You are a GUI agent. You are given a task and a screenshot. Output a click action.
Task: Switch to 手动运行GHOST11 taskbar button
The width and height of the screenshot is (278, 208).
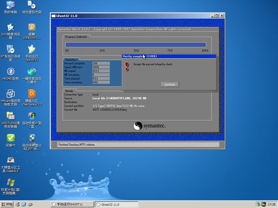[72, 204]
